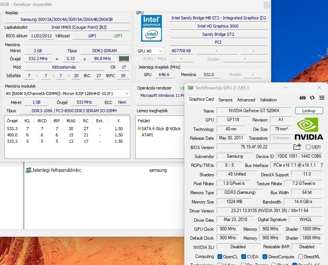Viewport: 328px width, 265px height.
Task: Switch to the Graphics Card tab
Action: tap(201, 99)
